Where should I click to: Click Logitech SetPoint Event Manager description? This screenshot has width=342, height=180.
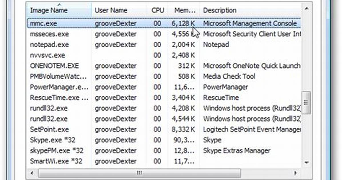(x=252, y=129)
